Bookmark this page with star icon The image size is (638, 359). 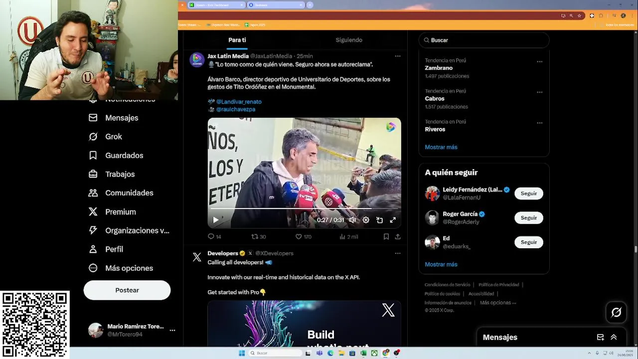click(x=579, y=15)
